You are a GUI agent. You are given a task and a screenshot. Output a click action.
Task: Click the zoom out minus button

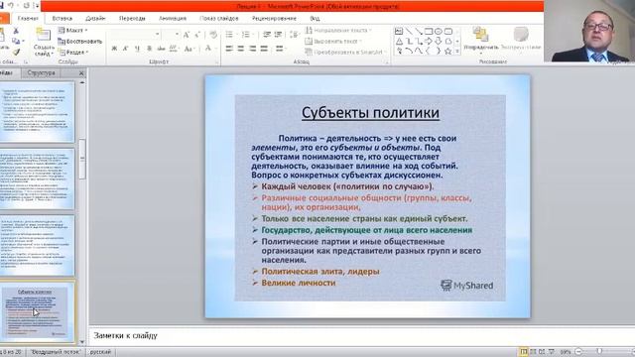point(579,352)
